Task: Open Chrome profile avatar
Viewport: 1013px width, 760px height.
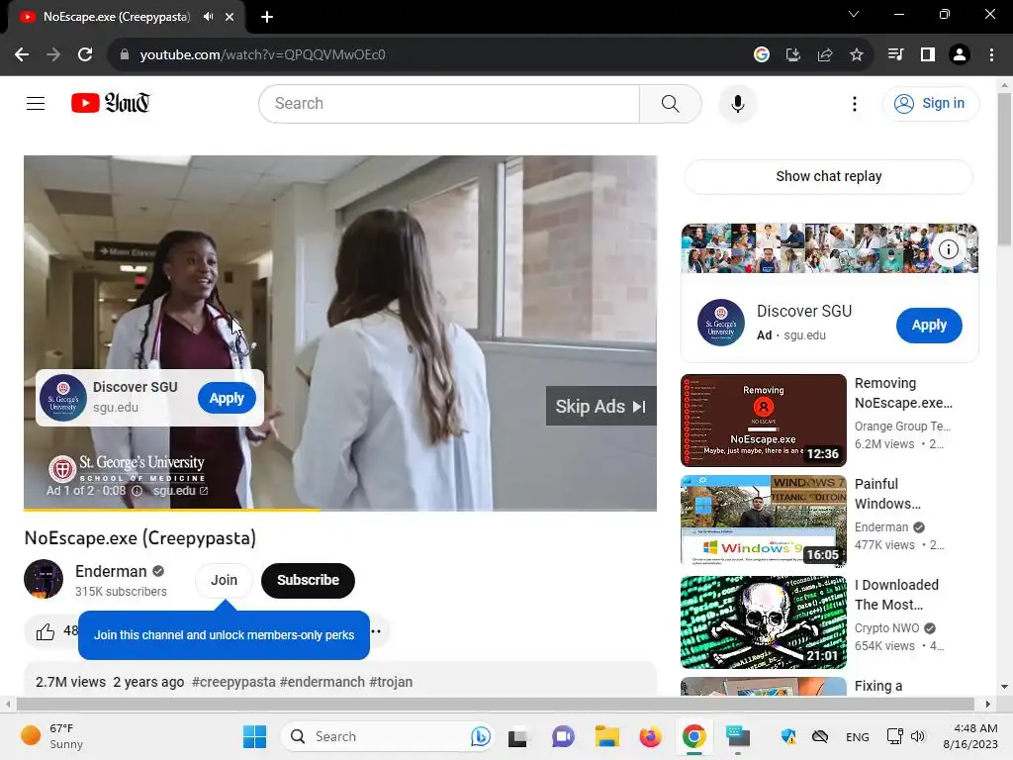Action: 960,55
